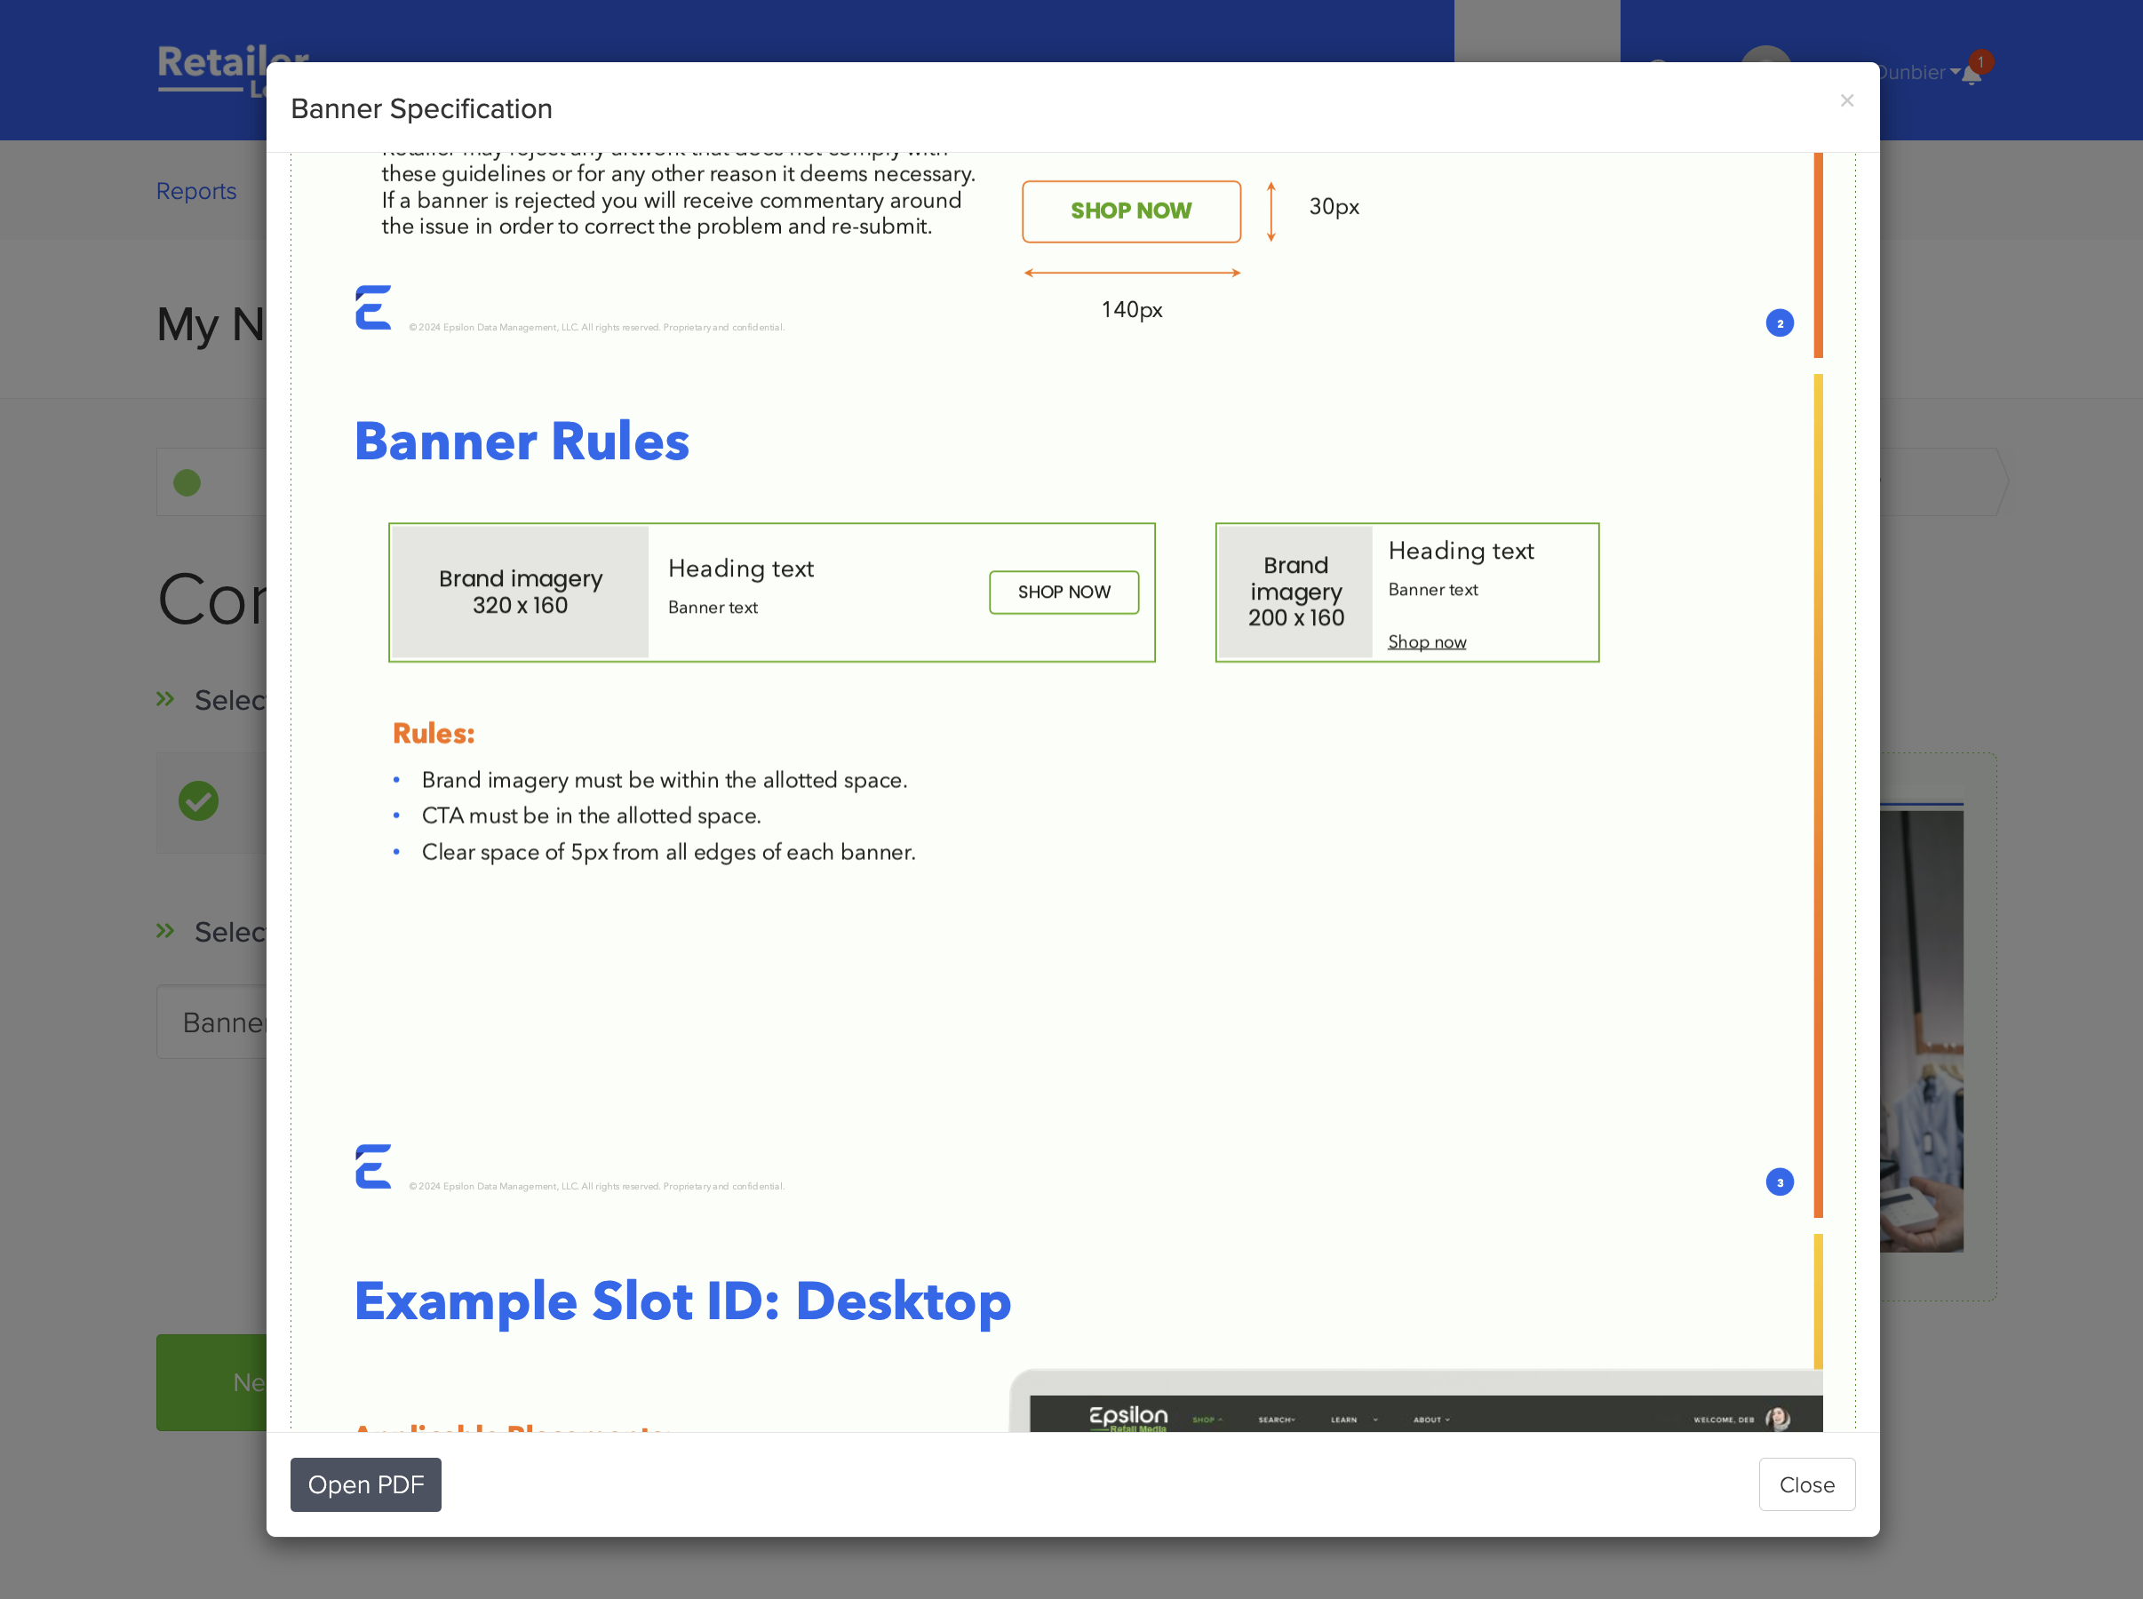
Task: Click the green checkmark circle icon
Action: point(198,801)
